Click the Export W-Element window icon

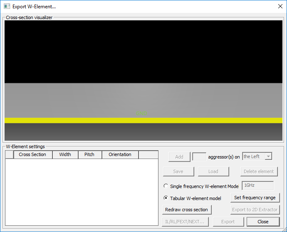(7, 6)
